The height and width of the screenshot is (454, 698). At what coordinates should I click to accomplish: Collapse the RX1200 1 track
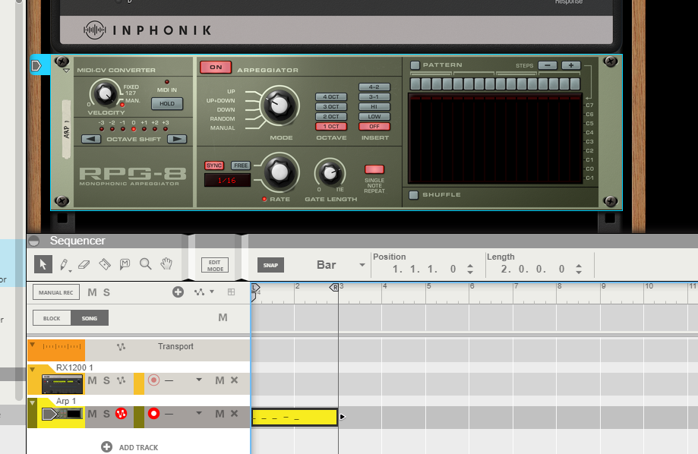pyautogui.click(x=33, y=370)
